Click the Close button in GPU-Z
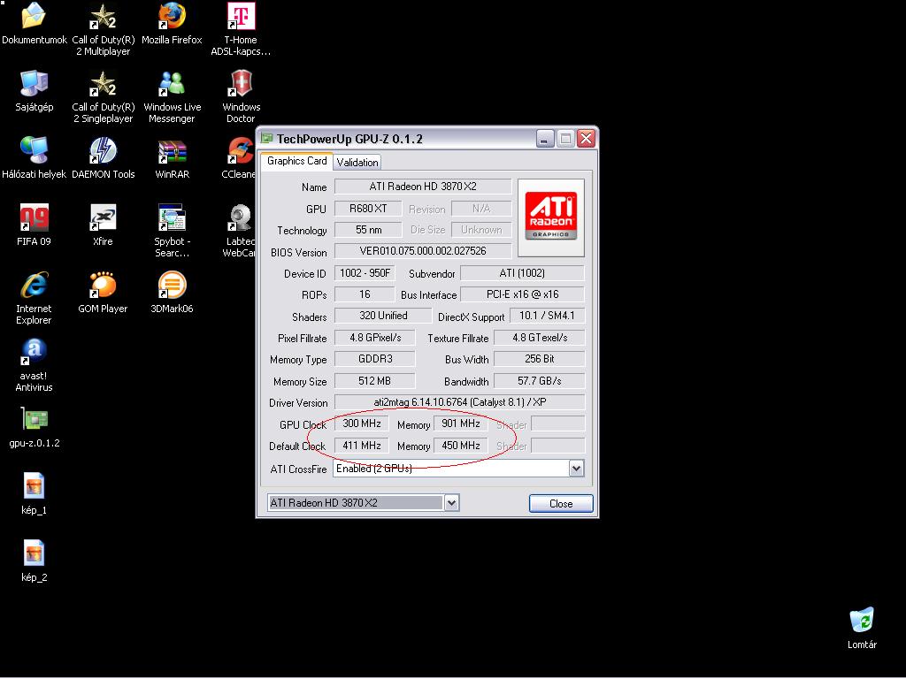 pyautogui.click(x=560, y=503)
